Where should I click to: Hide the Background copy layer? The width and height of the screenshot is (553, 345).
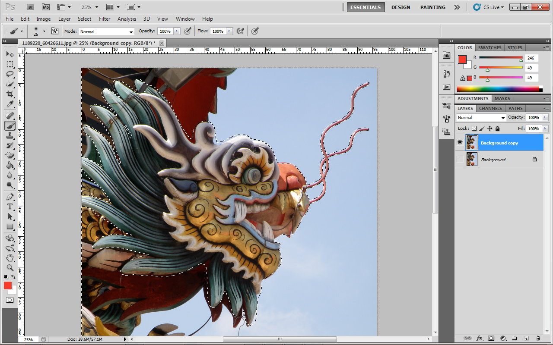point(460,142)
